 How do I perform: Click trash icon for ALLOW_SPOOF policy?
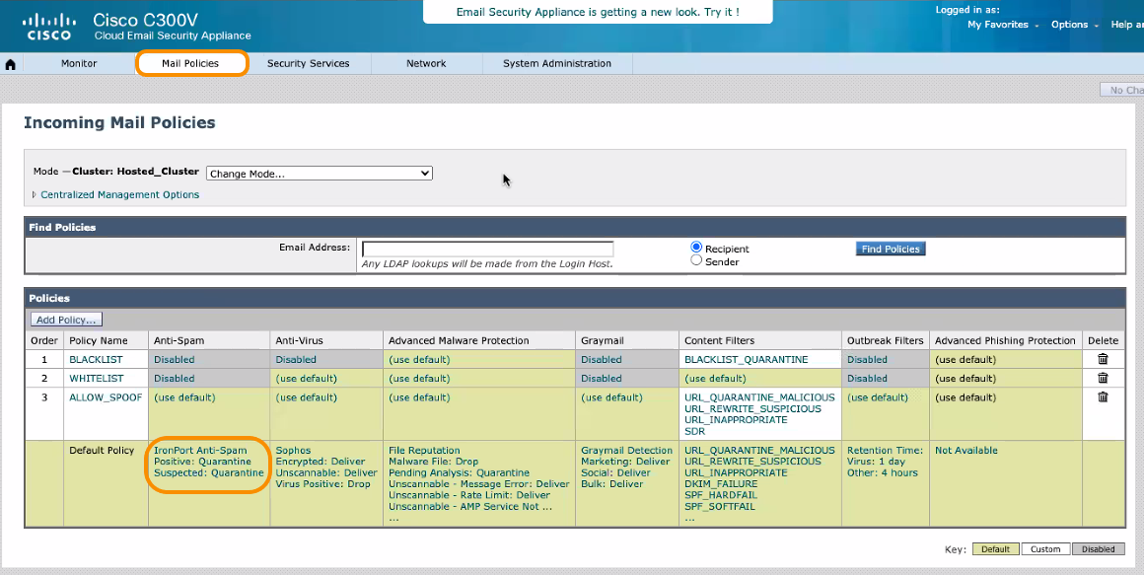pyautogui.click(x=1103, y=397)
